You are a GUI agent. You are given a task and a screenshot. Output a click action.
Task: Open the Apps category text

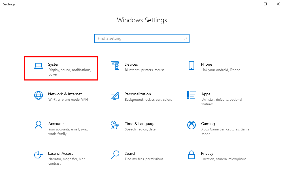click(206, 94)
